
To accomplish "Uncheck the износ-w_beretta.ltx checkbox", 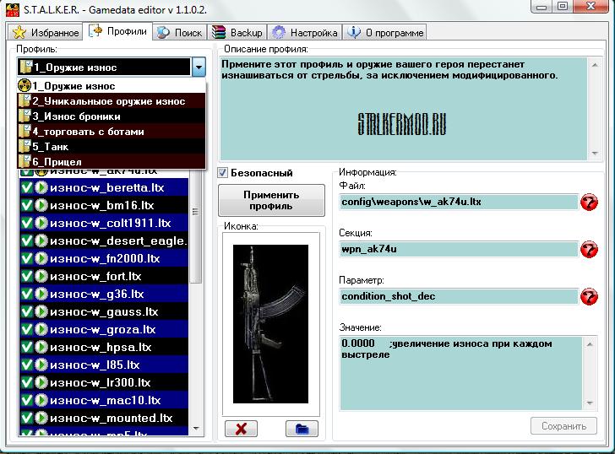I will click(27, 187).
